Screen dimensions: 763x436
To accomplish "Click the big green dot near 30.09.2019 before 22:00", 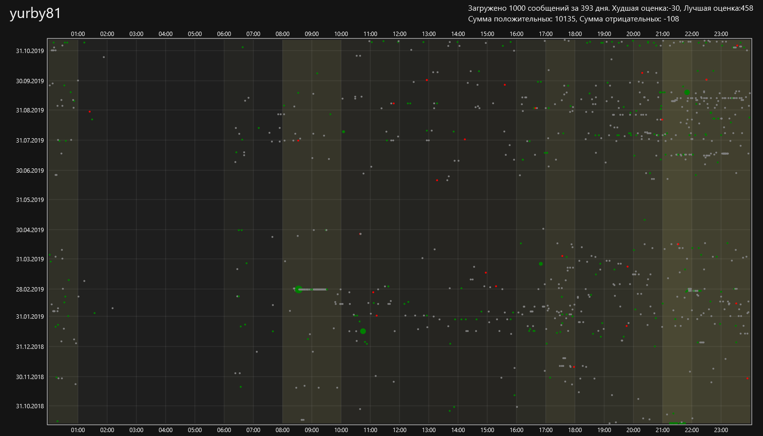I will coord(687,92).
